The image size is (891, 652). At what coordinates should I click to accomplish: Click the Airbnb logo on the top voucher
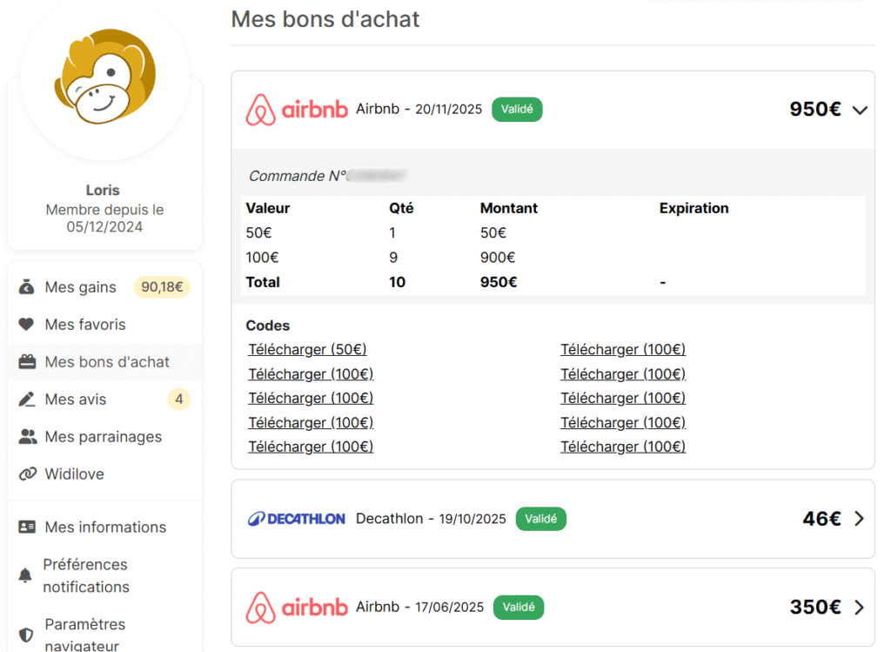tap(297, 109)
